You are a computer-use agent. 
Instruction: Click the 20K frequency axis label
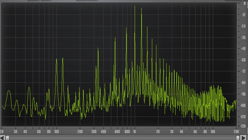(x=236, y=132)
